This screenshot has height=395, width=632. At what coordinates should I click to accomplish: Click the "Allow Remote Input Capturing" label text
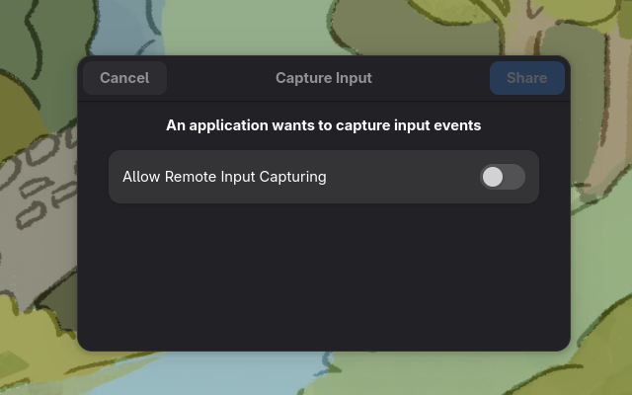click(x=224, y=177)
